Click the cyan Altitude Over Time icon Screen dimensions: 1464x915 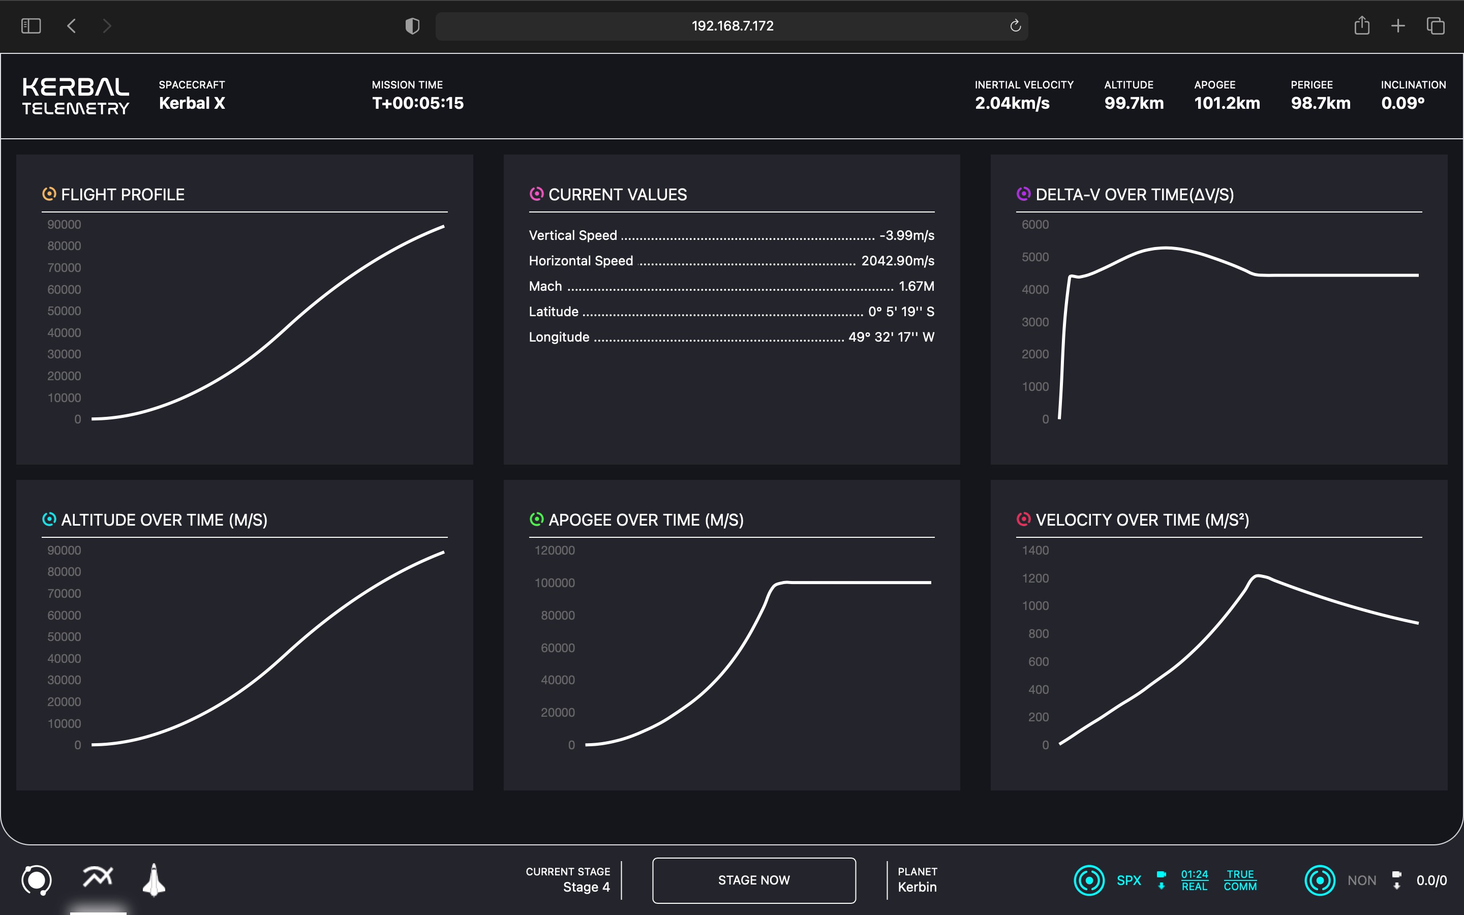[x=49, y=519]
